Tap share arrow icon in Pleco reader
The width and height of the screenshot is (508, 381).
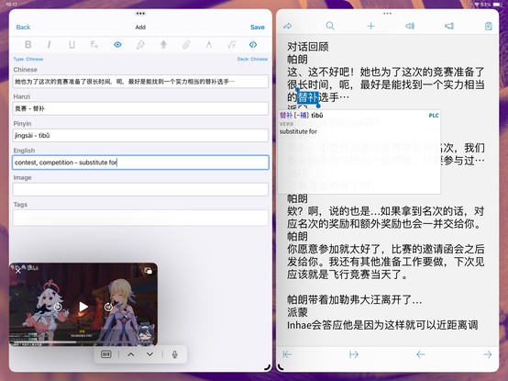287,26
